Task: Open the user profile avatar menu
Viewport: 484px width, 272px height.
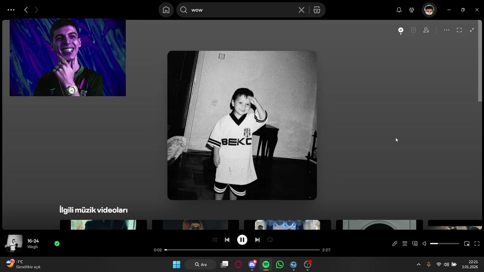Action: 429,10
